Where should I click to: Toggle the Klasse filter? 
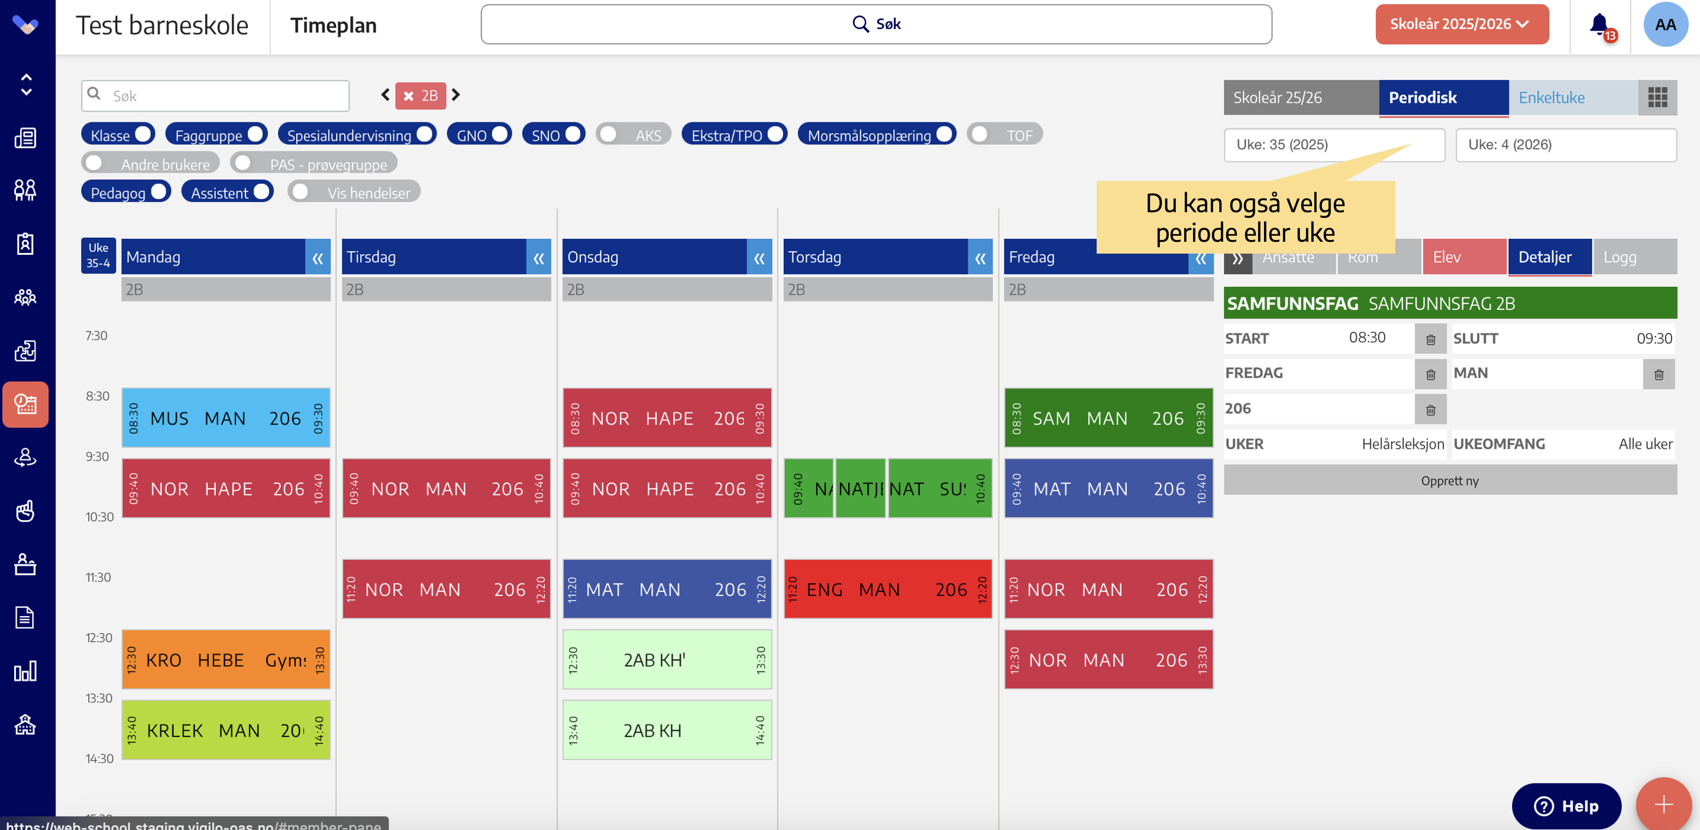coord(118,135)
